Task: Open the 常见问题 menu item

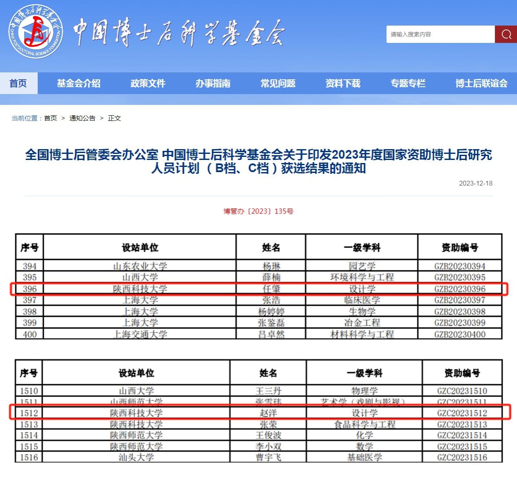Action: tap(278, 83)
